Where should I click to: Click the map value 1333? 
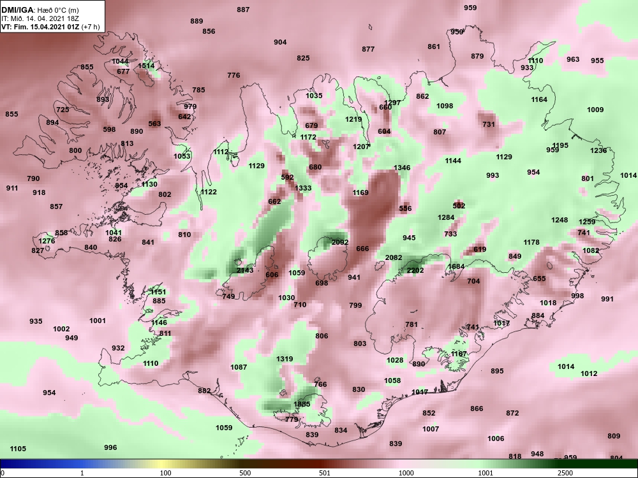[x=303, y=188]
